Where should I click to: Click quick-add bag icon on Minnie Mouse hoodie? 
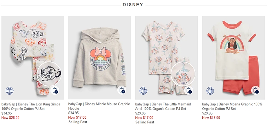point(122,90)
